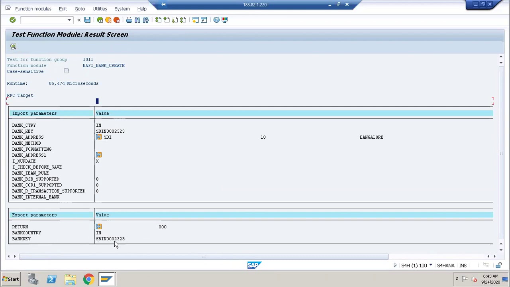This screenshot has height=287, width=510.
Task: Click the BANGALORE address value
Action: click(371, 137)
